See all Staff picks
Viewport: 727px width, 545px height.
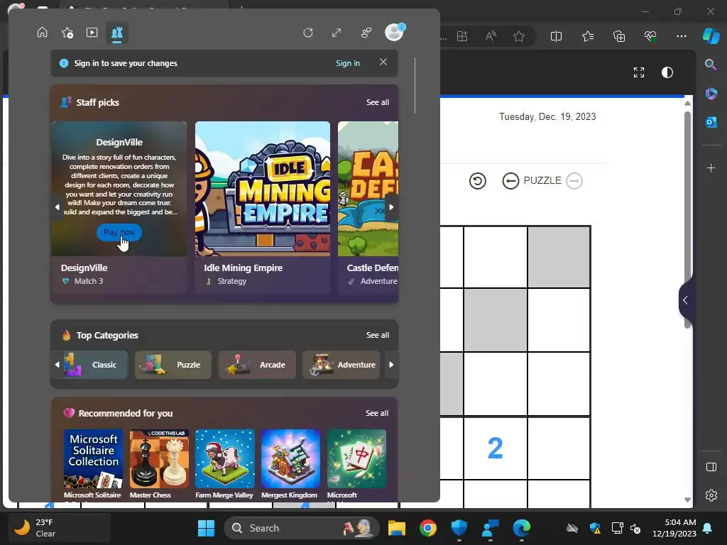[x=378, y=102]
